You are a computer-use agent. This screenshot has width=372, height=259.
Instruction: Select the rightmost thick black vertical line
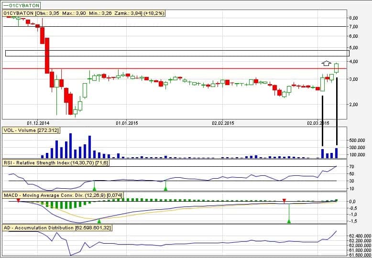pyautogui.click(x=337, y=111)
